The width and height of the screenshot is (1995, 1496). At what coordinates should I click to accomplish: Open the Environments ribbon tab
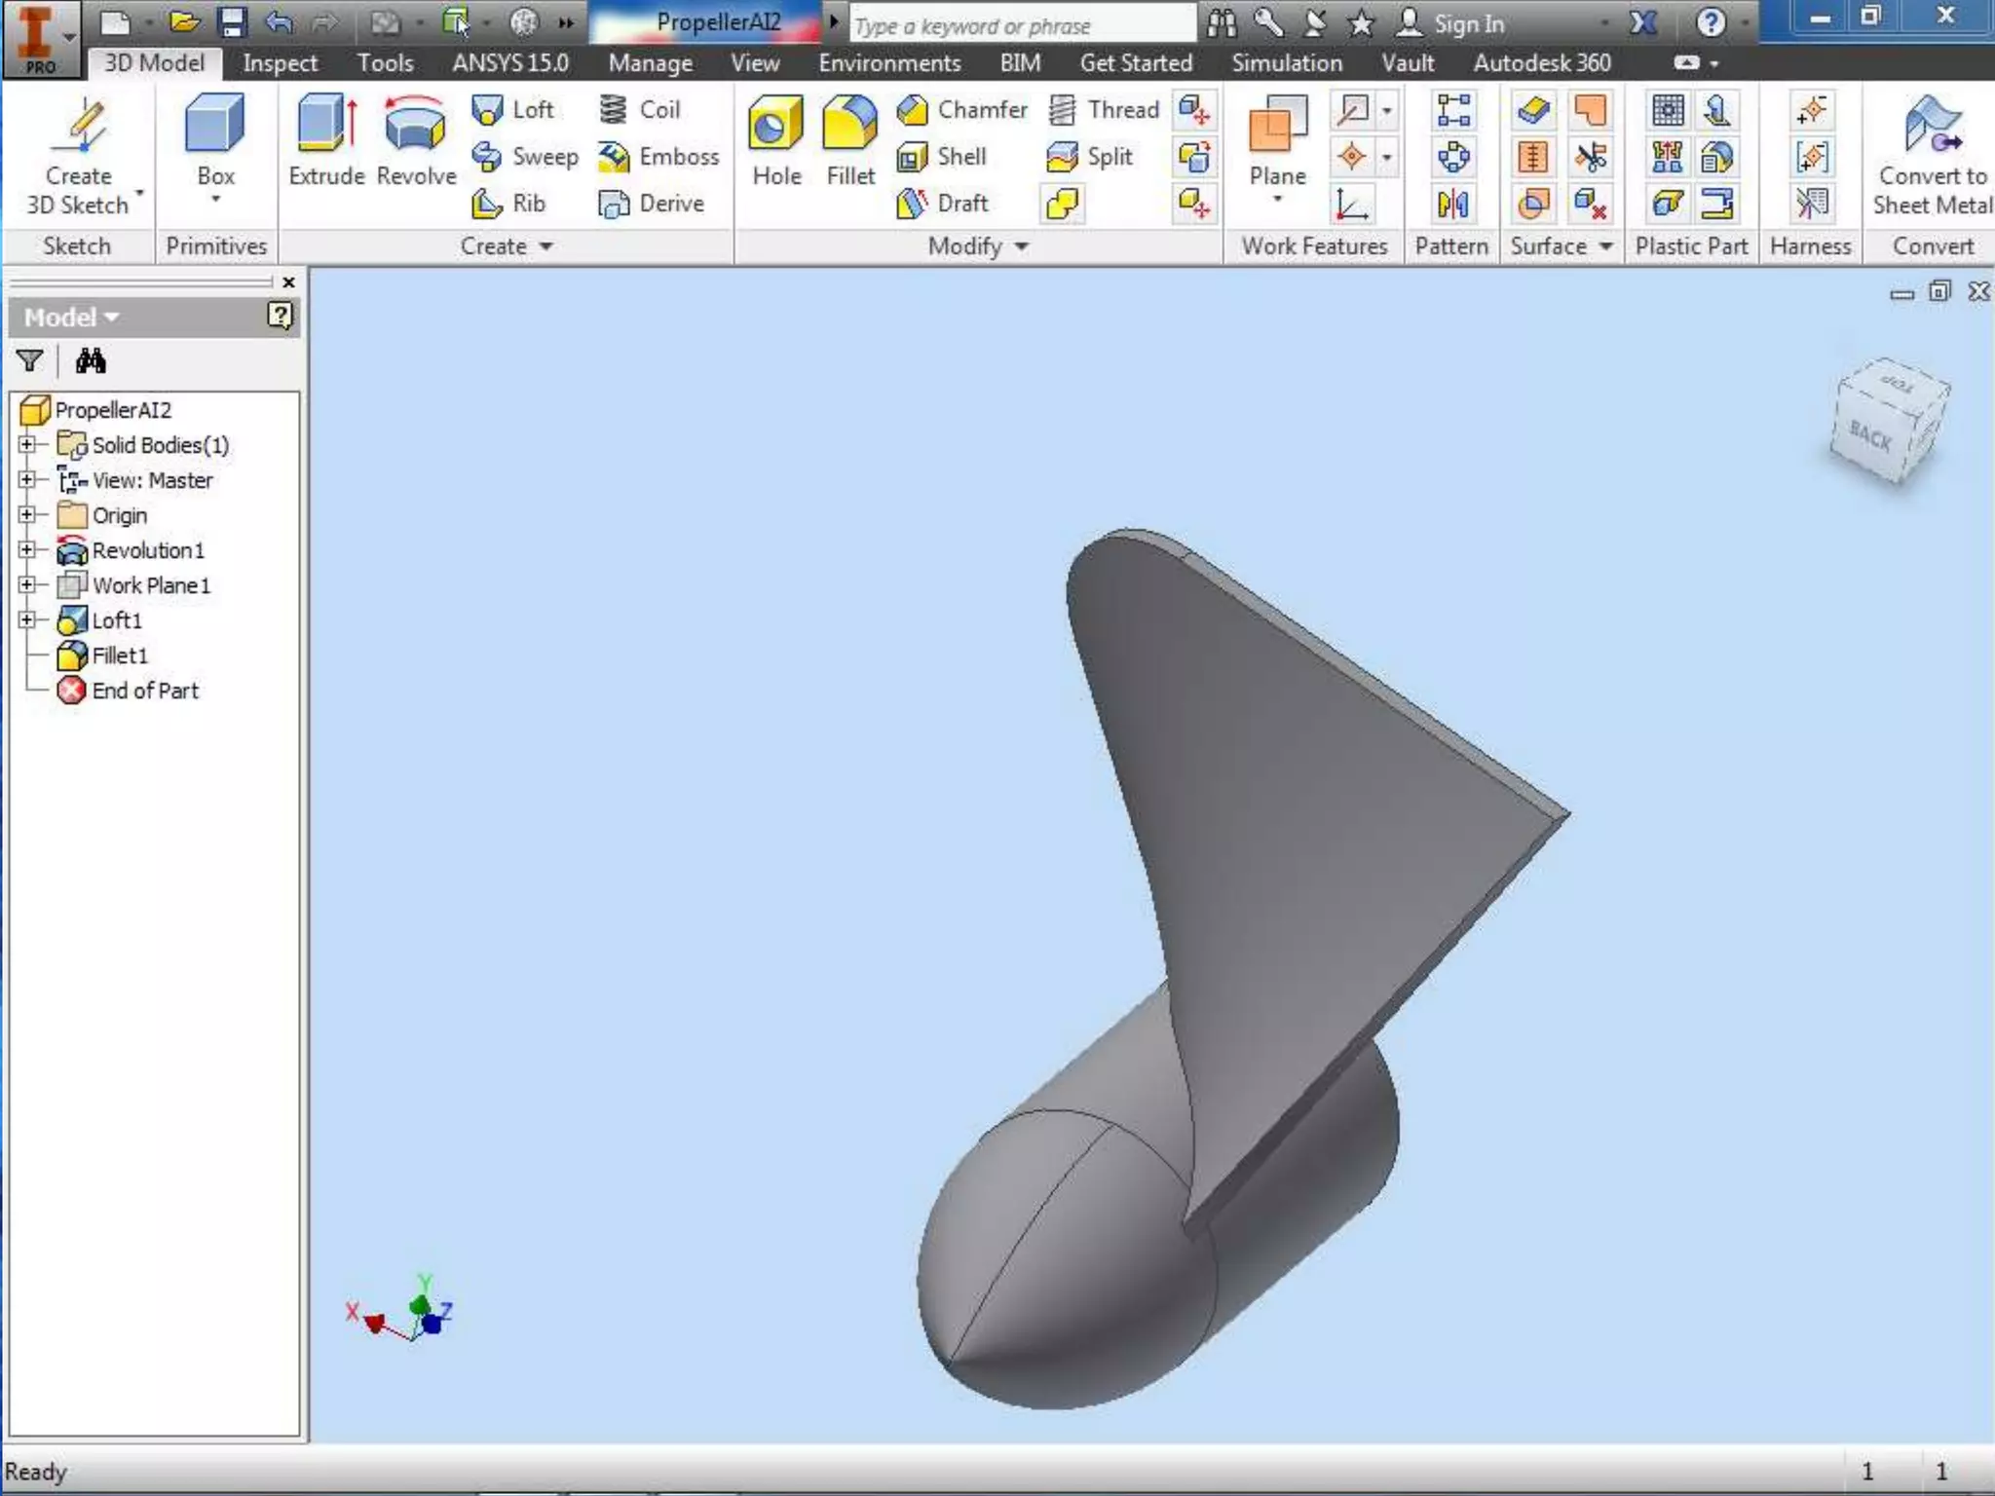888,63
